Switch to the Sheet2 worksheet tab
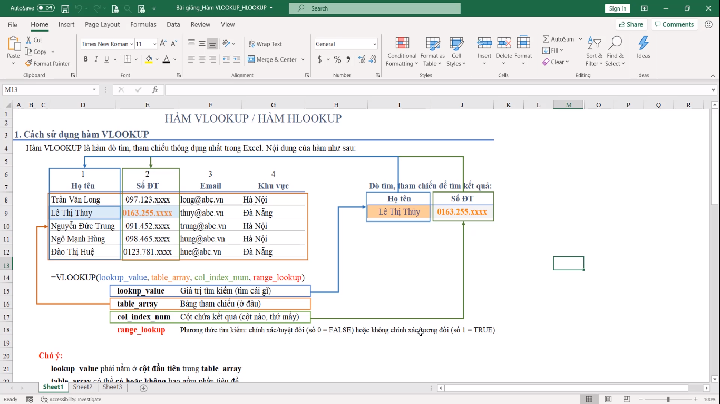 pyautogui.click(x=83, y=387)
